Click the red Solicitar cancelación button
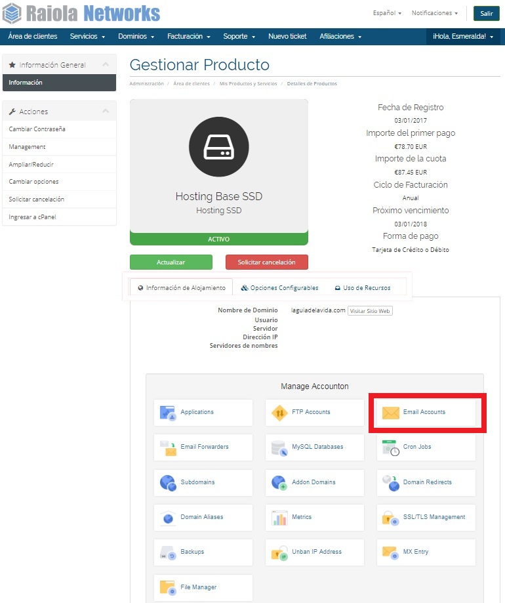 266,262
